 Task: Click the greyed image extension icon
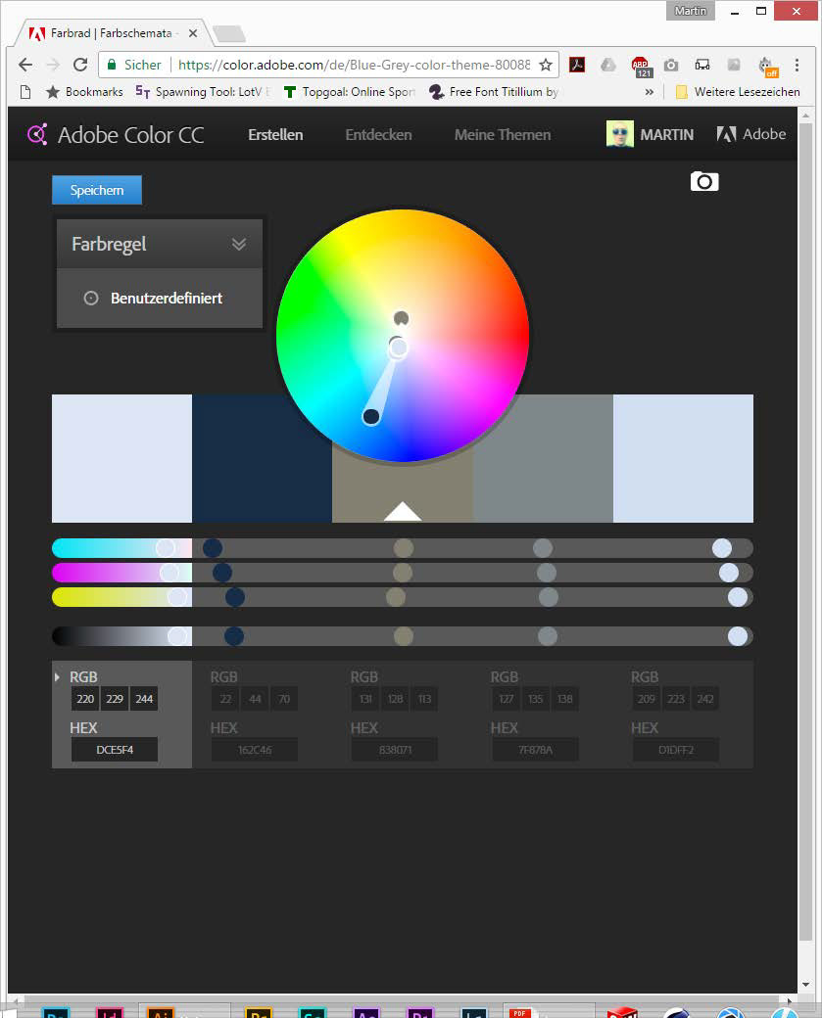pos(734,65)
